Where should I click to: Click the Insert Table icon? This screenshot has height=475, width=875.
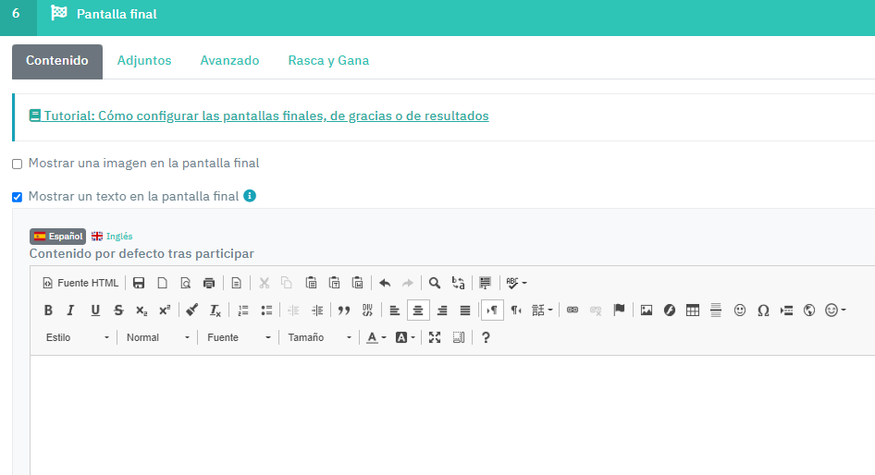point(693,310)
